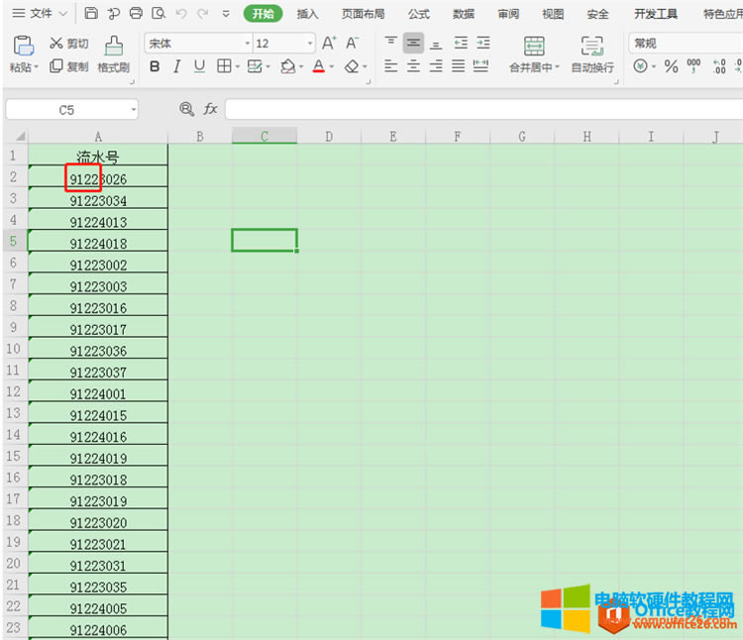Click the Print icon in quick access toolbar

coord(136,14)
